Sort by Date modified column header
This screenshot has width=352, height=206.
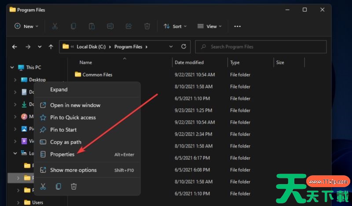189,62
